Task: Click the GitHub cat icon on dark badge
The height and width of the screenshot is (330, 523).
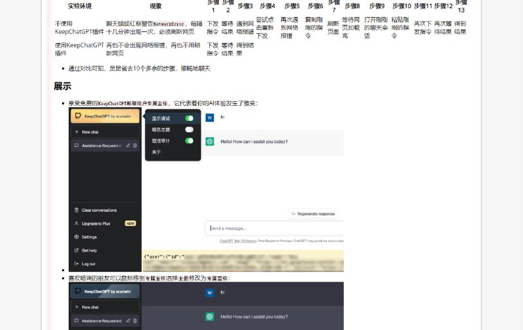Action: tap(78, 291)
